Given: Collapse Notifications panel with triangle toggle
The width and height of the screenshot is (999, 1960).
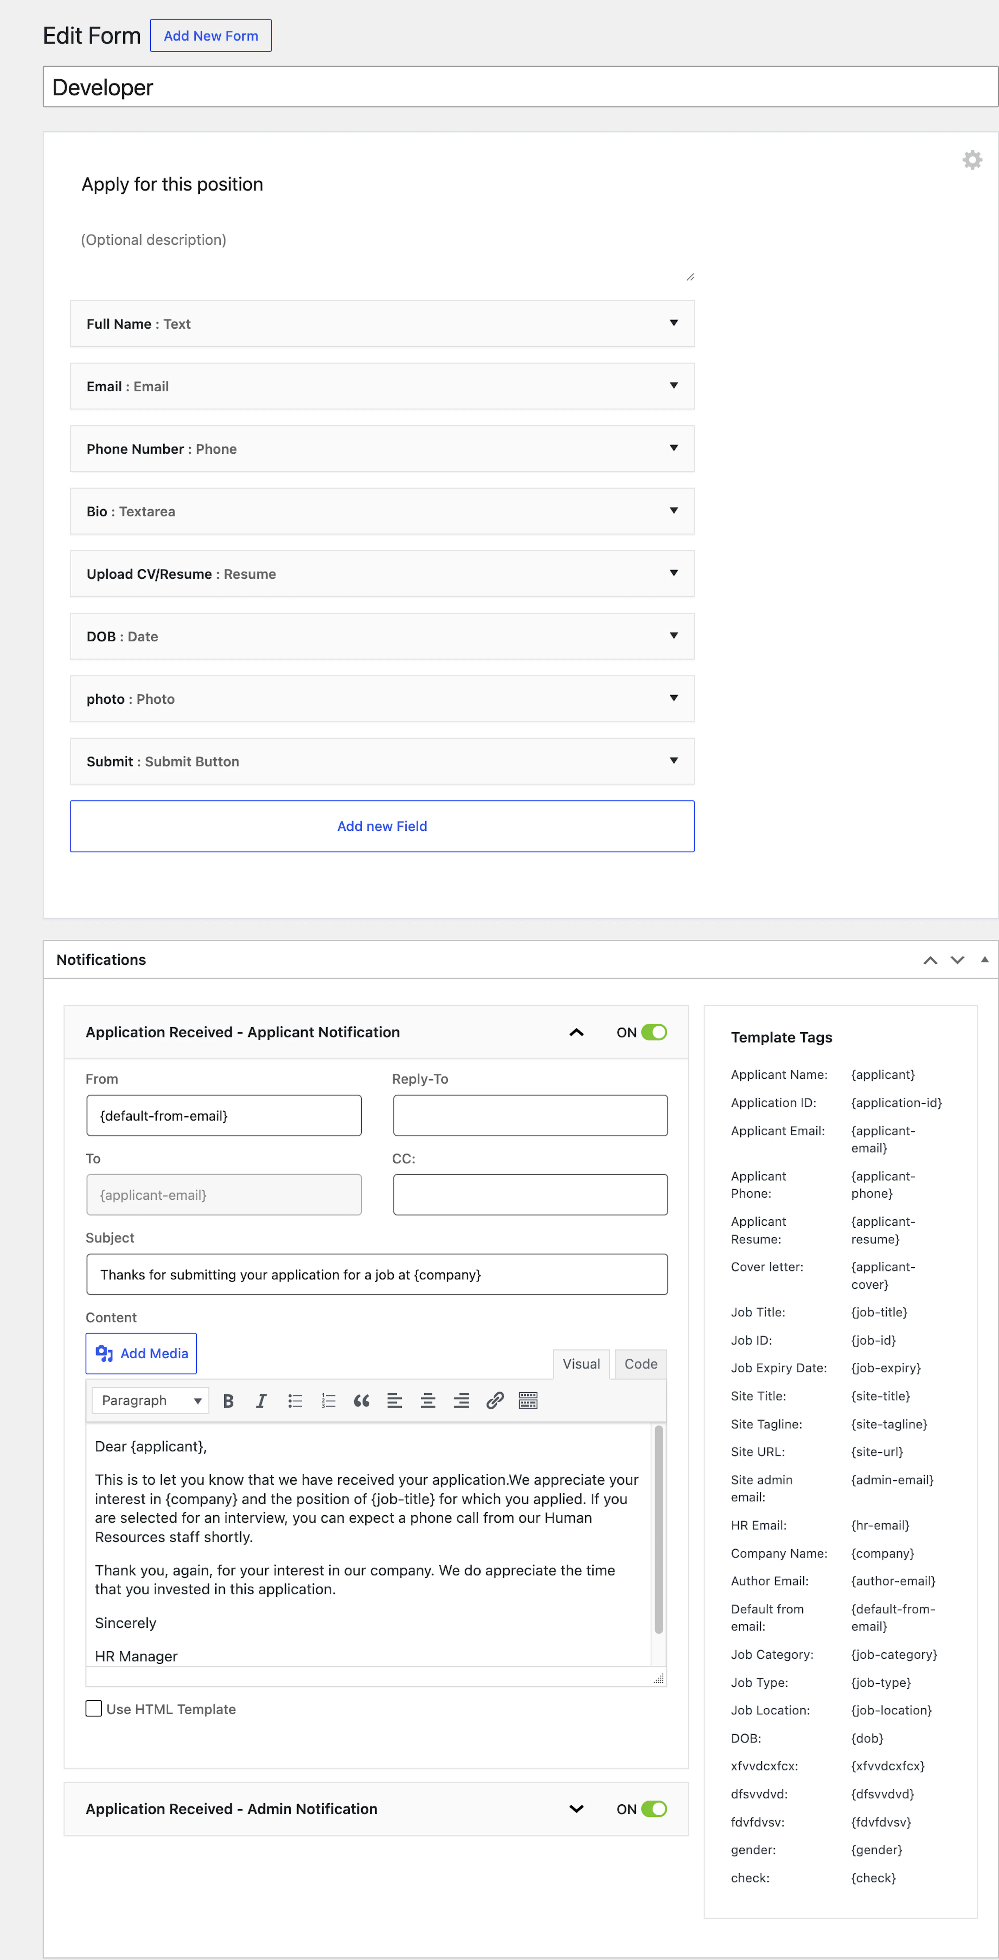Looking at the screenshot, I should (984, 959).
